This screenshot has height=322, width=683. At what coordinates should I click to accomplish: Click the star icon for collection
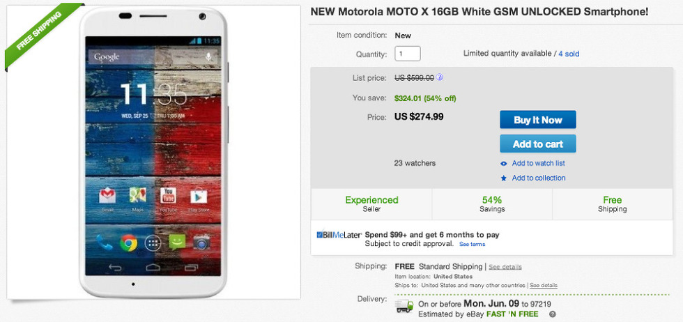click(504, 178)
